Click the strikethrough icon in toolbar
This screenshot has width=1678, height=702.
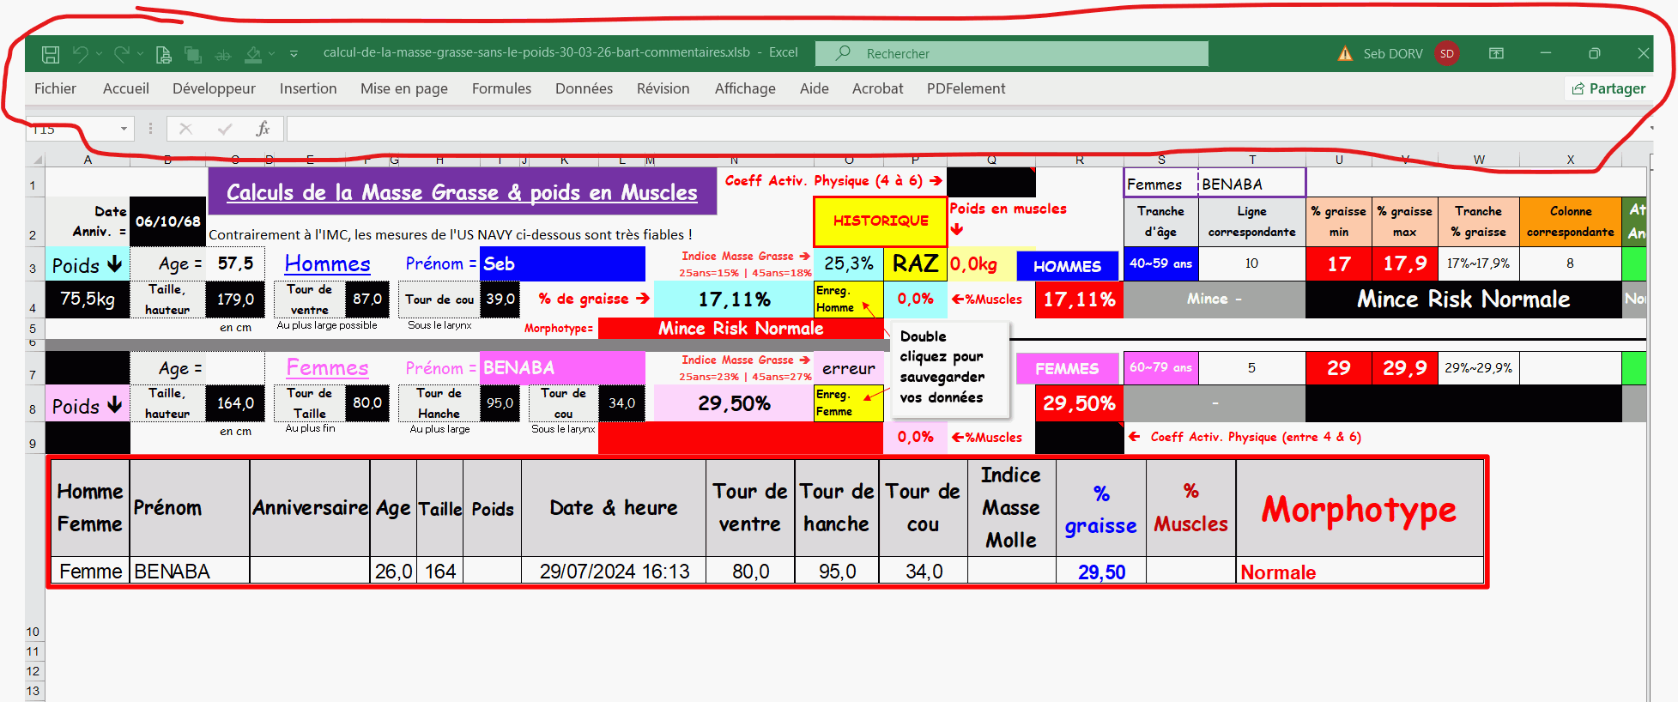[222, 55]
